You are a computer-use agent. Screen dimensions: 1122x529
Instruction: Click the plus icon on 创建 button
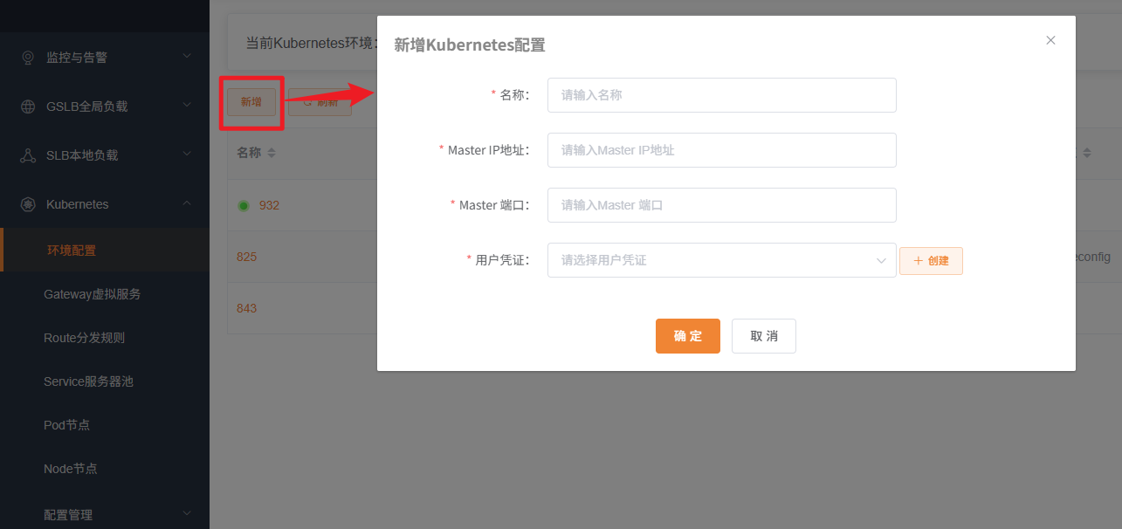(x=917, y=260)
